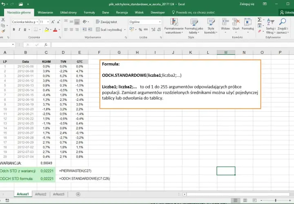
Task: Click the Wstaw cells button
Action: click(x=225, y=26)
